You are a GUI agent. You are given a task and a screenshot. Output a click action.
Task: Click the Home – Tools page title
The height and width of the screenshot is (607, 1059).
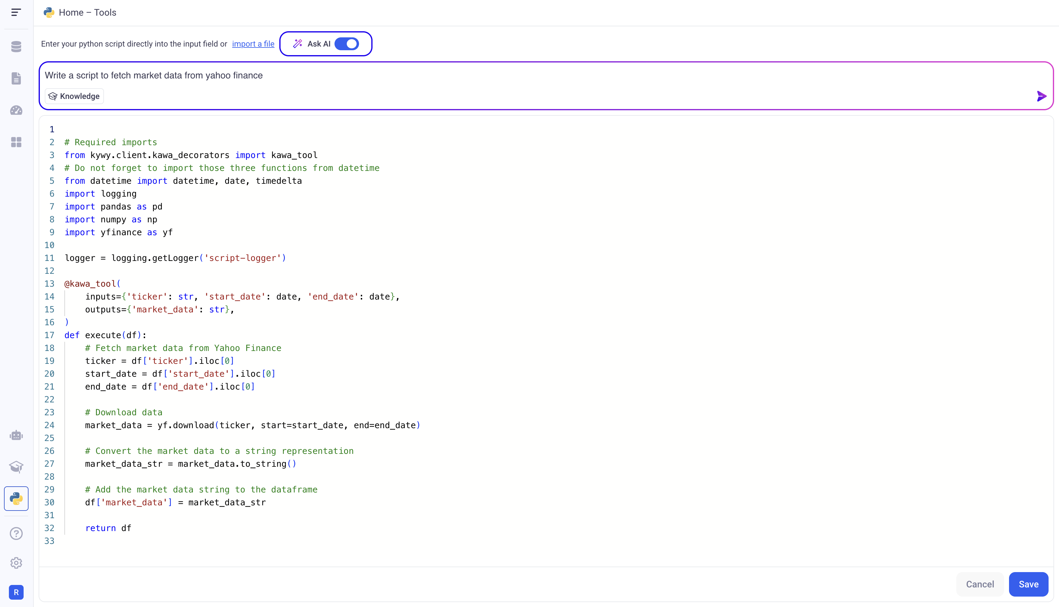tap(87, 13)
